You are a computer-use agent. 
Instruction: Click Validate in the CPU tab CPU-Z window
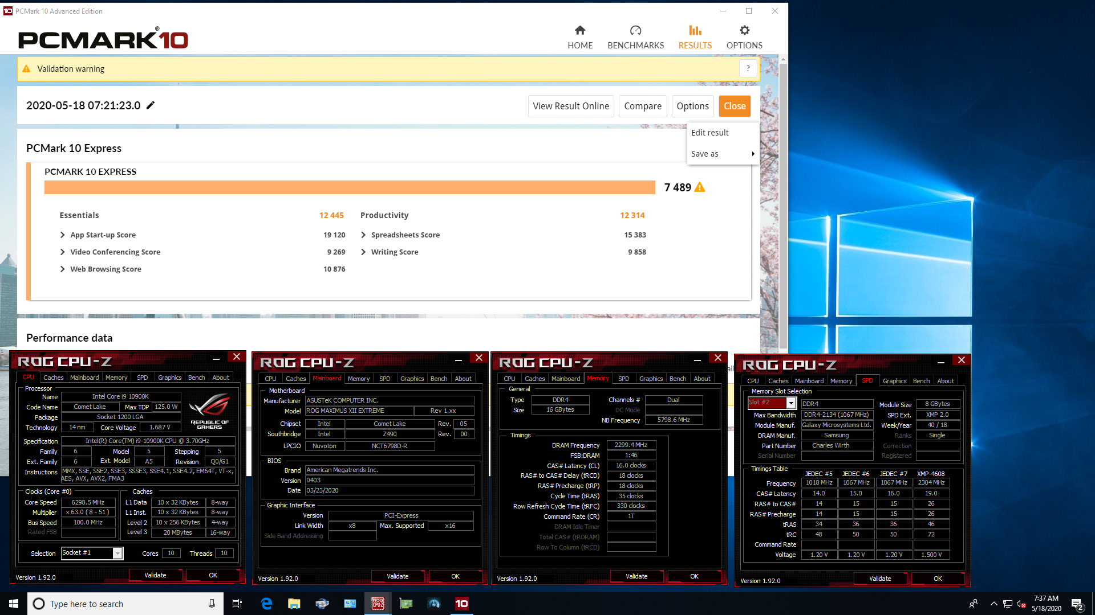155,575
